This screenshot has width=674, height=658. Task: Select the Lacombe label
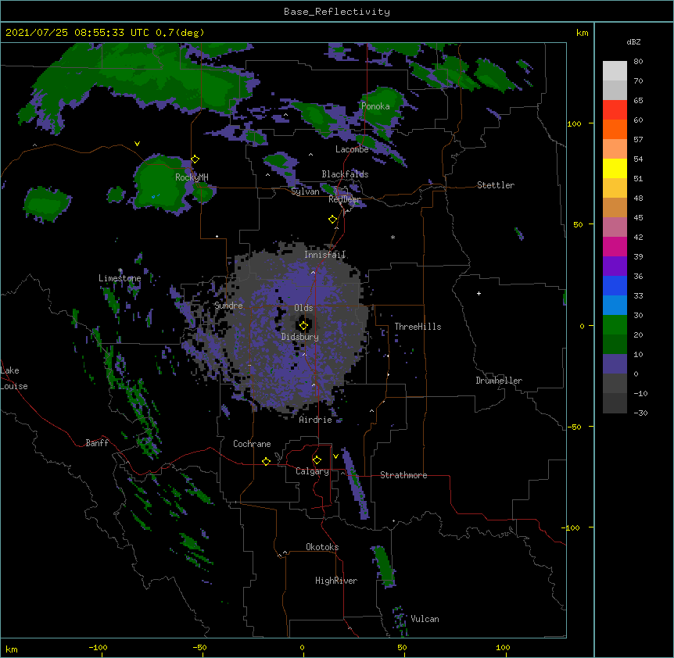(x=352, y=149)
